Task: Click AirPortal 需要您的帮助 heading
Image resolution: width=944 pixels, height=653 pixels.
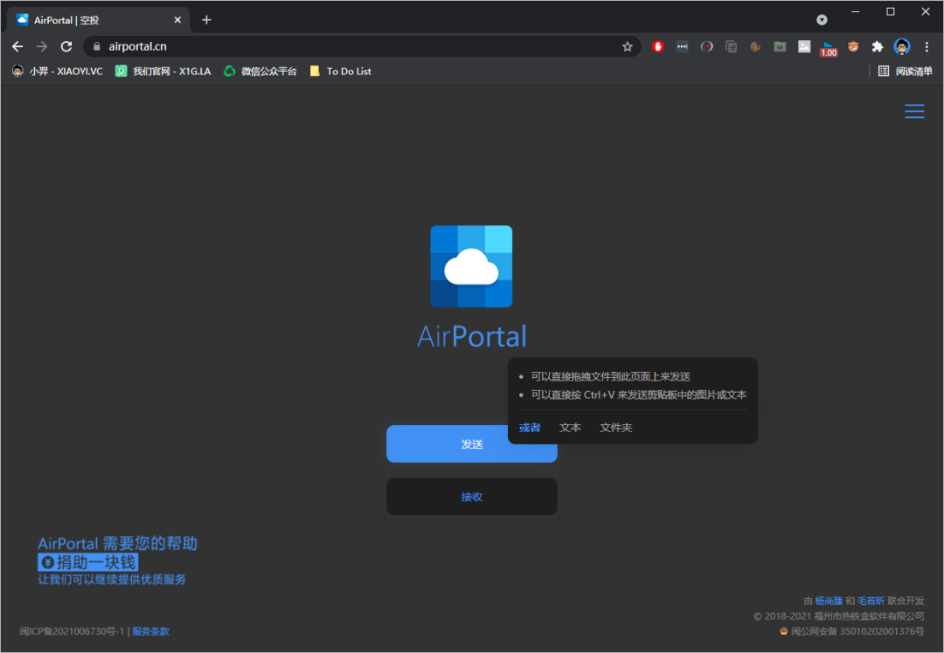Action: 117,544
